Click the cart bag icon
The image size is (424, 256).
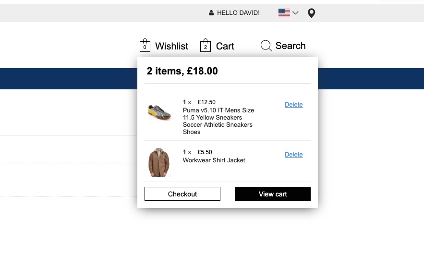[x=206, y=46]
